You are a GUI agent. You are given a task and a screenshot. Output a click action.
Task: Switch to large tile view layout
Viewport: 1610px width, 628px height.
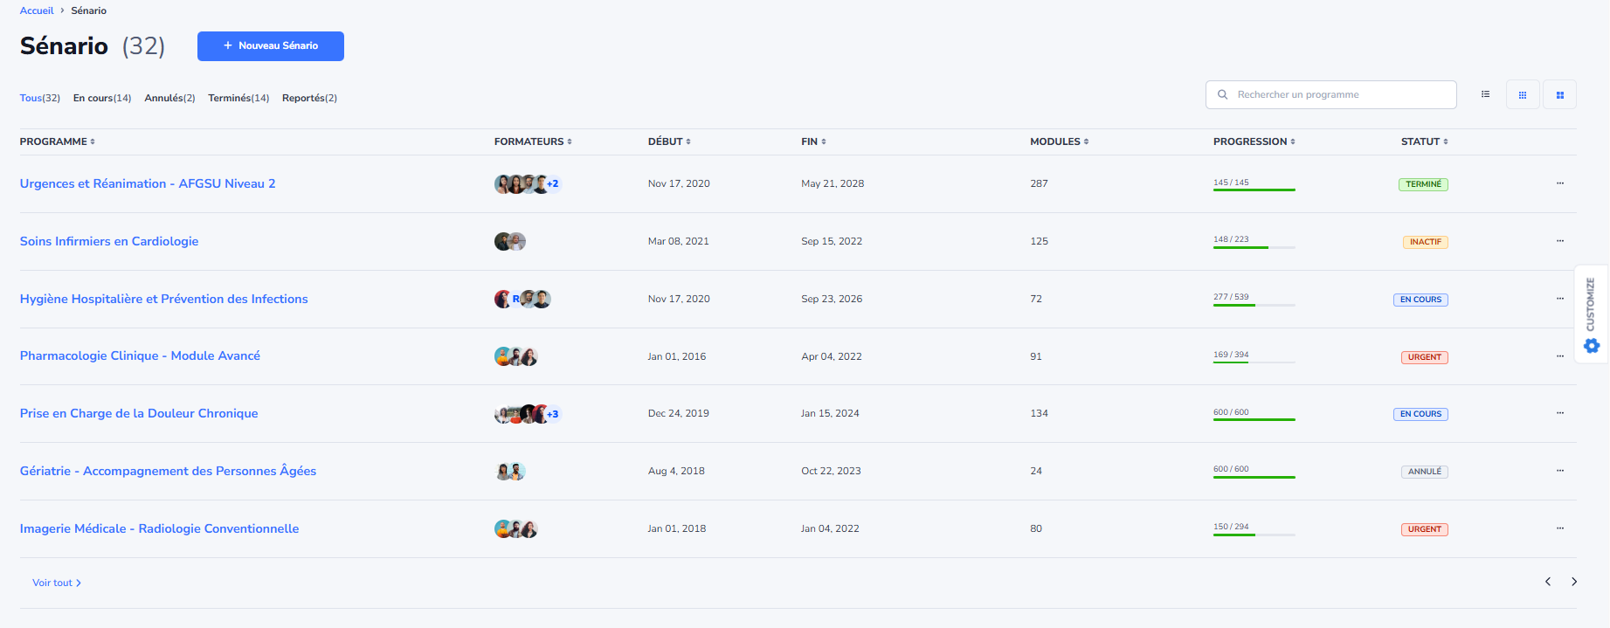pyautogui.click(x=1559, y=94)
